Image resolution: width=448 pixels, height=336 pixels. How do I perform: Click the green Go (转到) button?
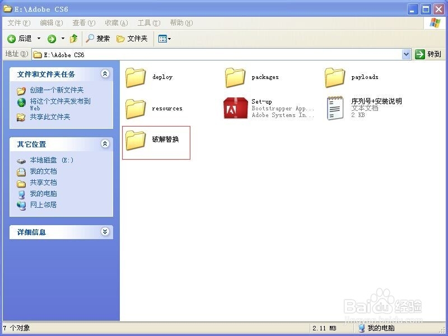(428, 54)
